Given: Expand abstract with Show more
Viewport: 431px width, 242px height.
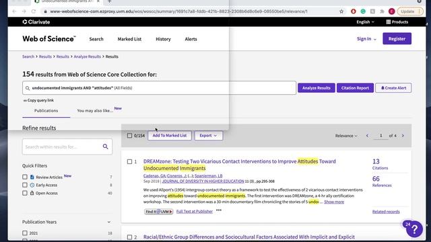Looking at the screenshot, I should (334, 202).
